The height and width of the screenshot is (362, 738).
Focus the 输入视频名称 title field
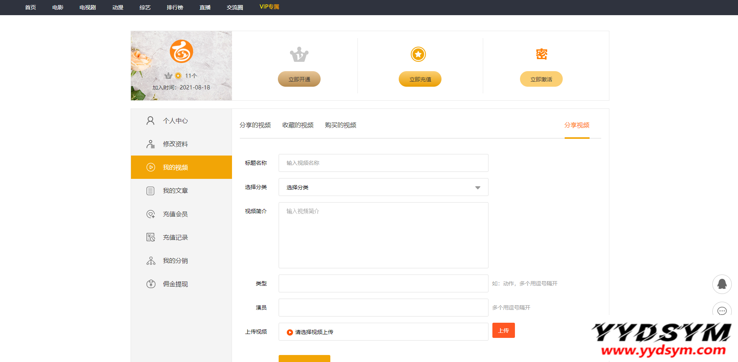pyautogui.click(x=383, y=163)
